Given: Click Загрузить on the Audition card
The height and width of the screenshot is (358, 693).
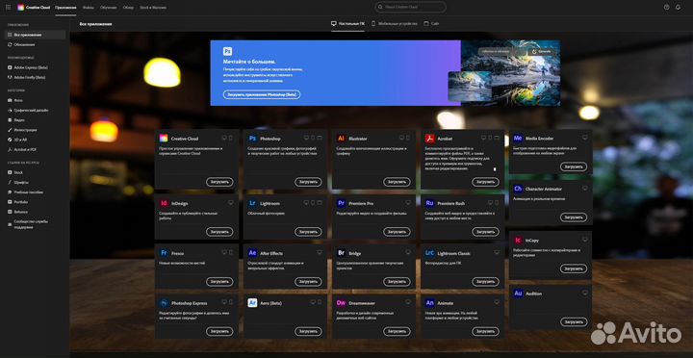Looking at the screenshot, I should (574, 321).
